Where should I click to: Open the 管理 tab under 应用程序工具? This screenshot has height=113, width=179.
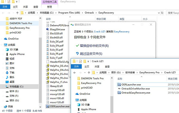point(50,7)
